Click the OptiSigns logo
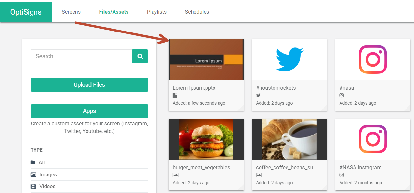This screenshot has height=193, width=414. pyautogui.click(x=26, y=12)
